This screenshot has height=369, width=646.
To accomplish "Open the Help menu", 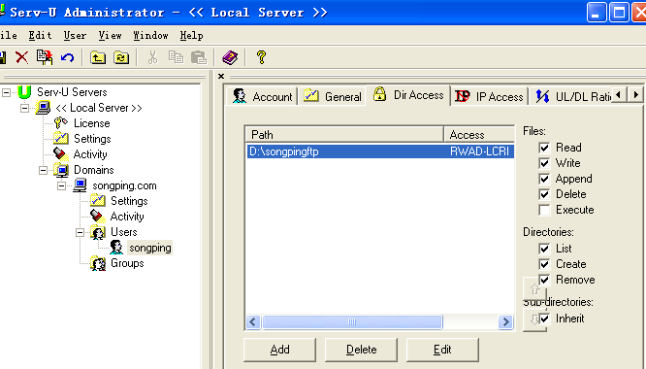I will coord(192,36).
